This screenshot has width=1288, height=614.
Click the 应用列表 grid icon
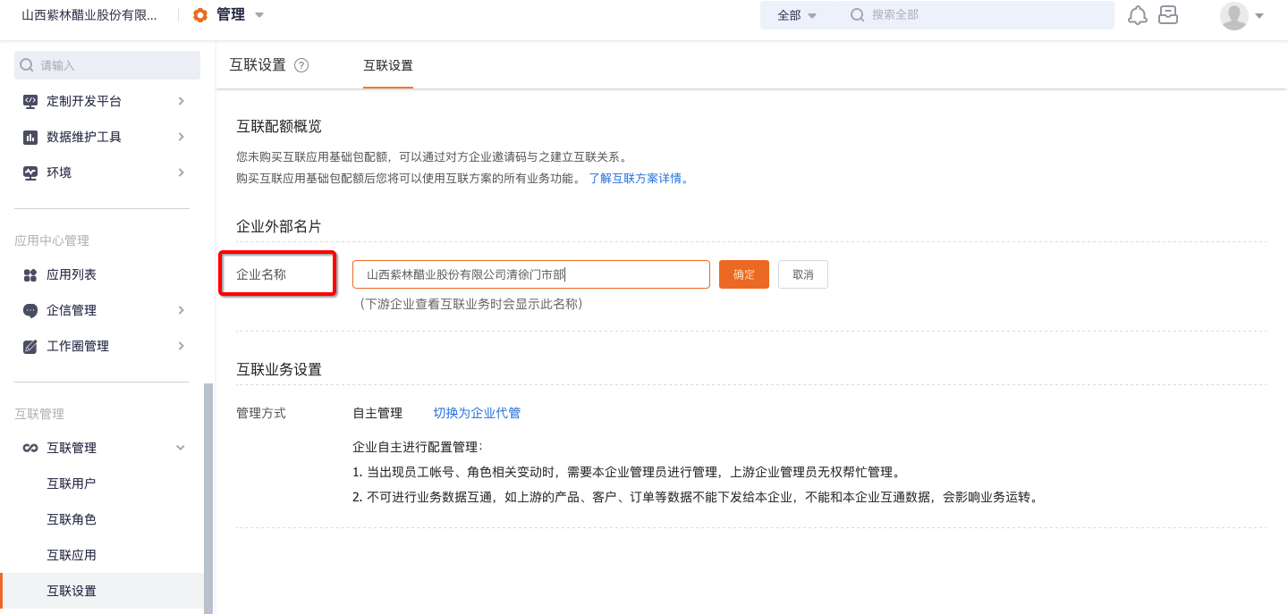point(30,274)
